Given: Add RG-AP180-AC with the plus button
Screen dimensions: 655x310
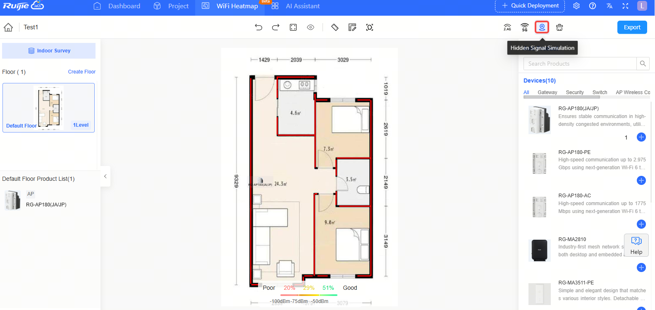Looking at the screenshot, I should pos(641,224).
